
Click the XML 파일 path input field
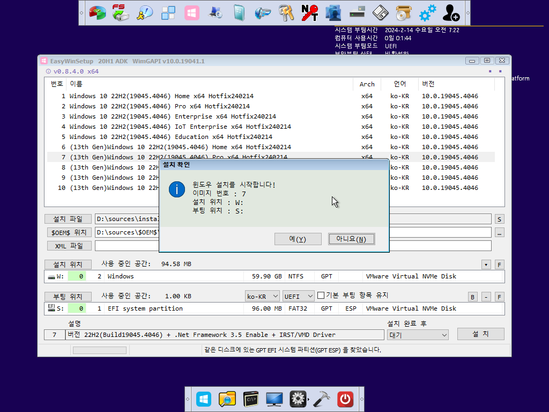coord(293,246)
